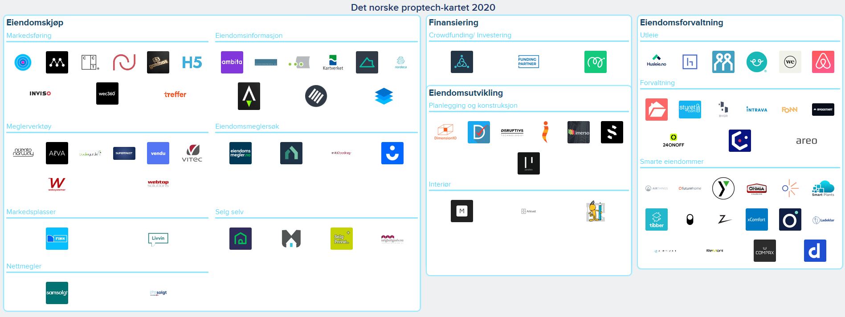Select the C C T grid logo
Image resolution: width=845 pixels, height=317 pixels.
click(90, 62)
